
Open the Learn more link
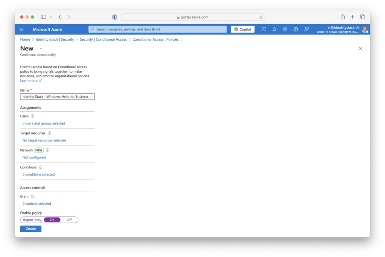[31, 81]
